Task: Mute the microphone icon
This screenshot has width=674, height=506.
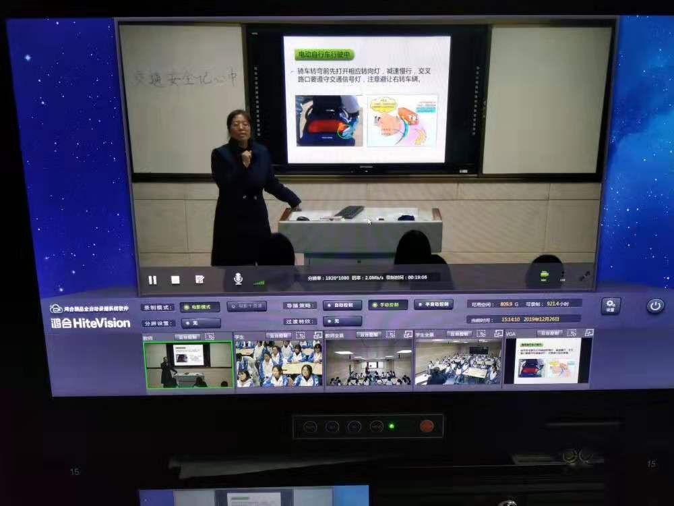Action: coord(238,279)
